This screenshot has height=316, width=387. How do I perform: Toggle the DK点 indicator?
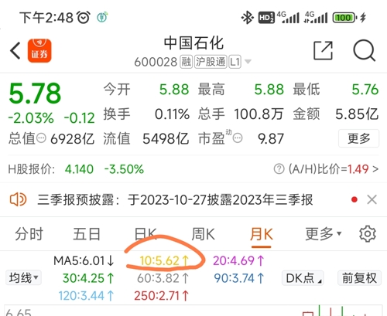pos(303,278)
